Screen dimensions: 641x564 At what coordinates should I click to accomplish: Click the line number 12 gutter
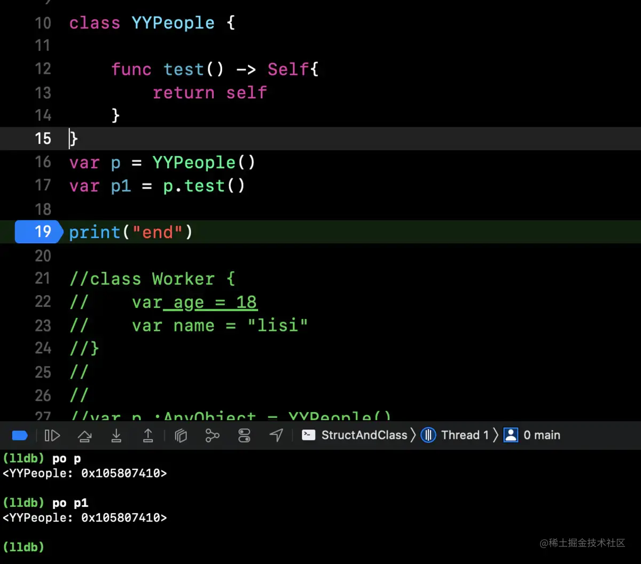(43, 69)
